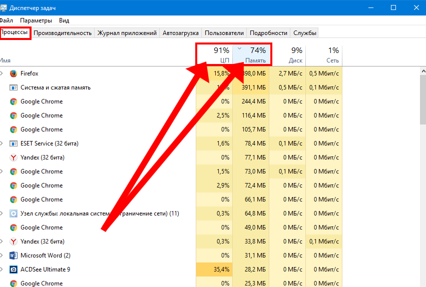Expand the 'Узел службы' service host group
Screen dimensions: 426x287
pyautogui.click(x=2, y=213)
